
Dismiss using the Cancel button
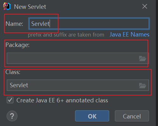click(x=132, y=116)
